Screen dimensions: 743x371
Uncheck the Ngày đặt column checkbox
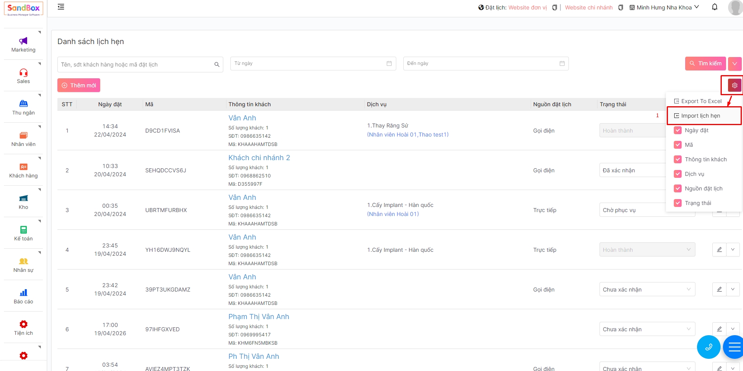click(678, 130)
